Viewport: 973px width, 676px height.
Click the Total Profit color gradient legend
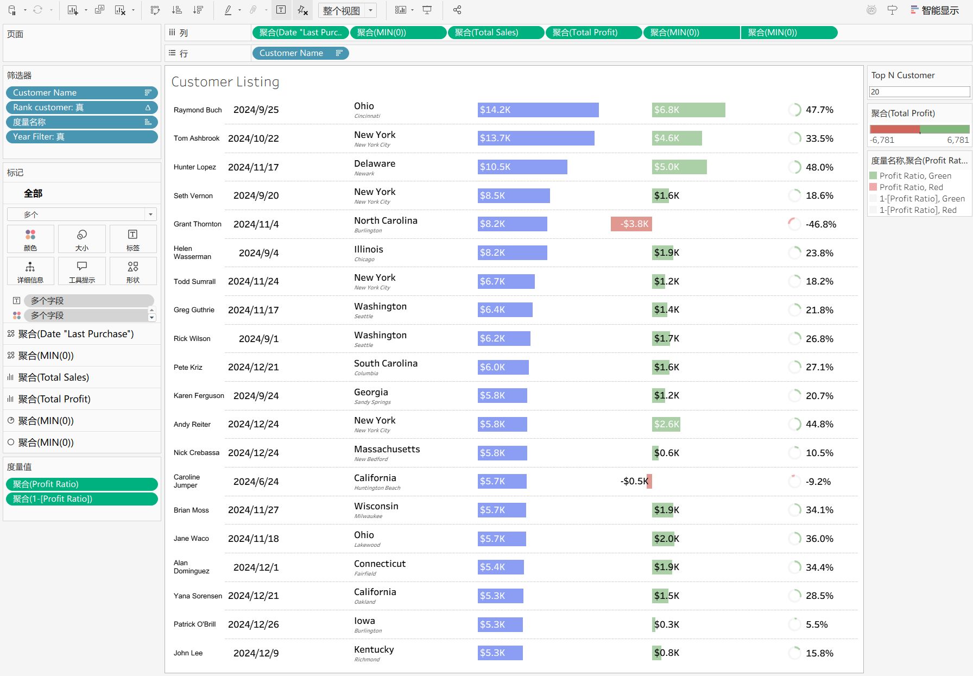click(919, 129)
